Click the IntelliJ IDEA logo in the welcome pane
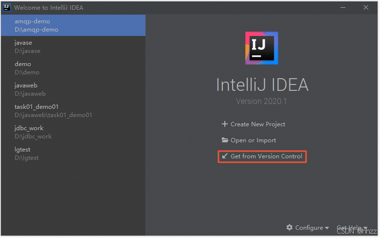 click(262, 48)
